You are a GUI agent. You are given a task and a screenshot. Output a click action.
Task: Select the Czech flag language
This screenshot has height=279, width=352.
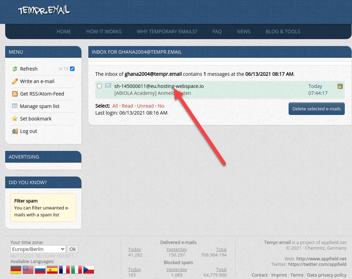(x=89, y=270)
